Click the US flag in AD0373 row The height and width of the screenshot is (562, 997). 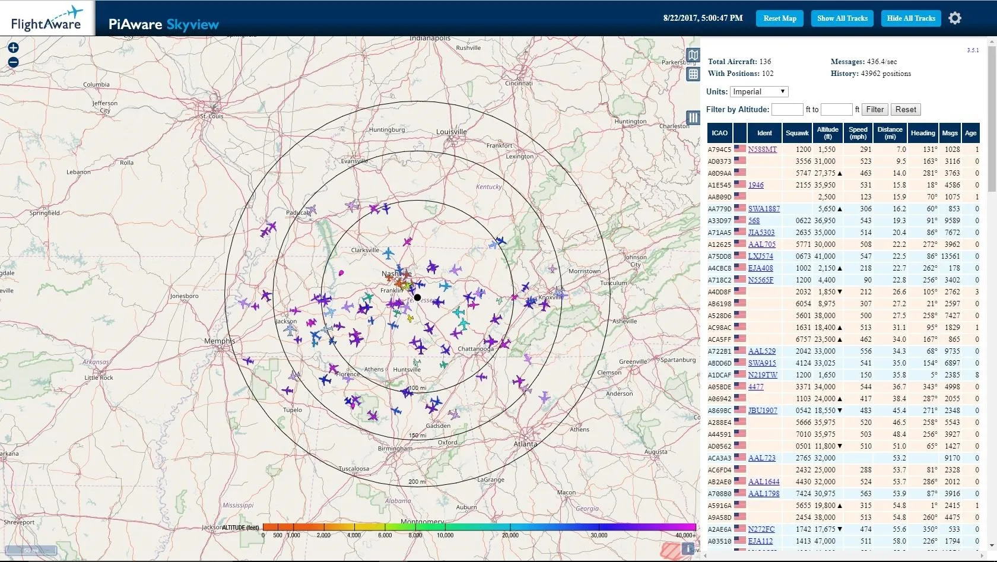(x=740, y=161)
